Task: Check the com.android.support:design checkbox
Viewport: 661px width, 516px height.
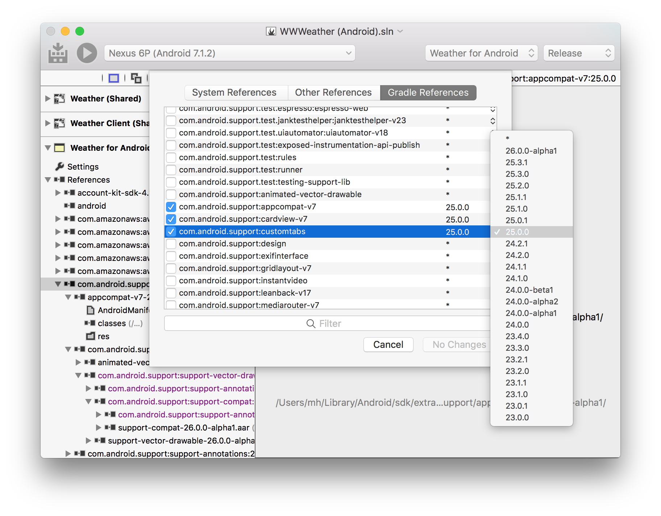Action: 171,244
